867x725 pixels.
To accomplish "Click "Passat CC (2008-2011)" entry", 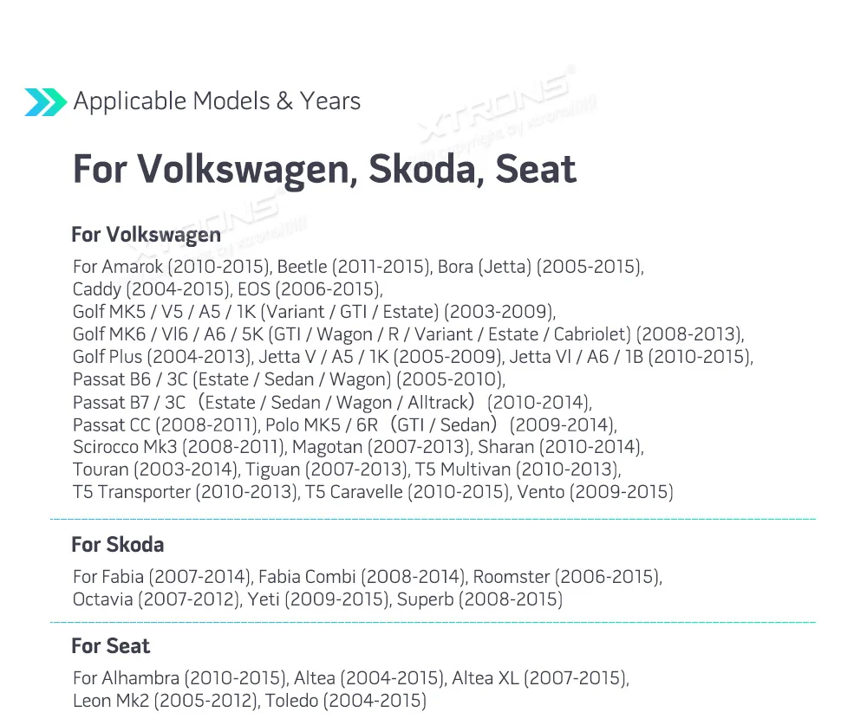I will (x=166, y=424).
